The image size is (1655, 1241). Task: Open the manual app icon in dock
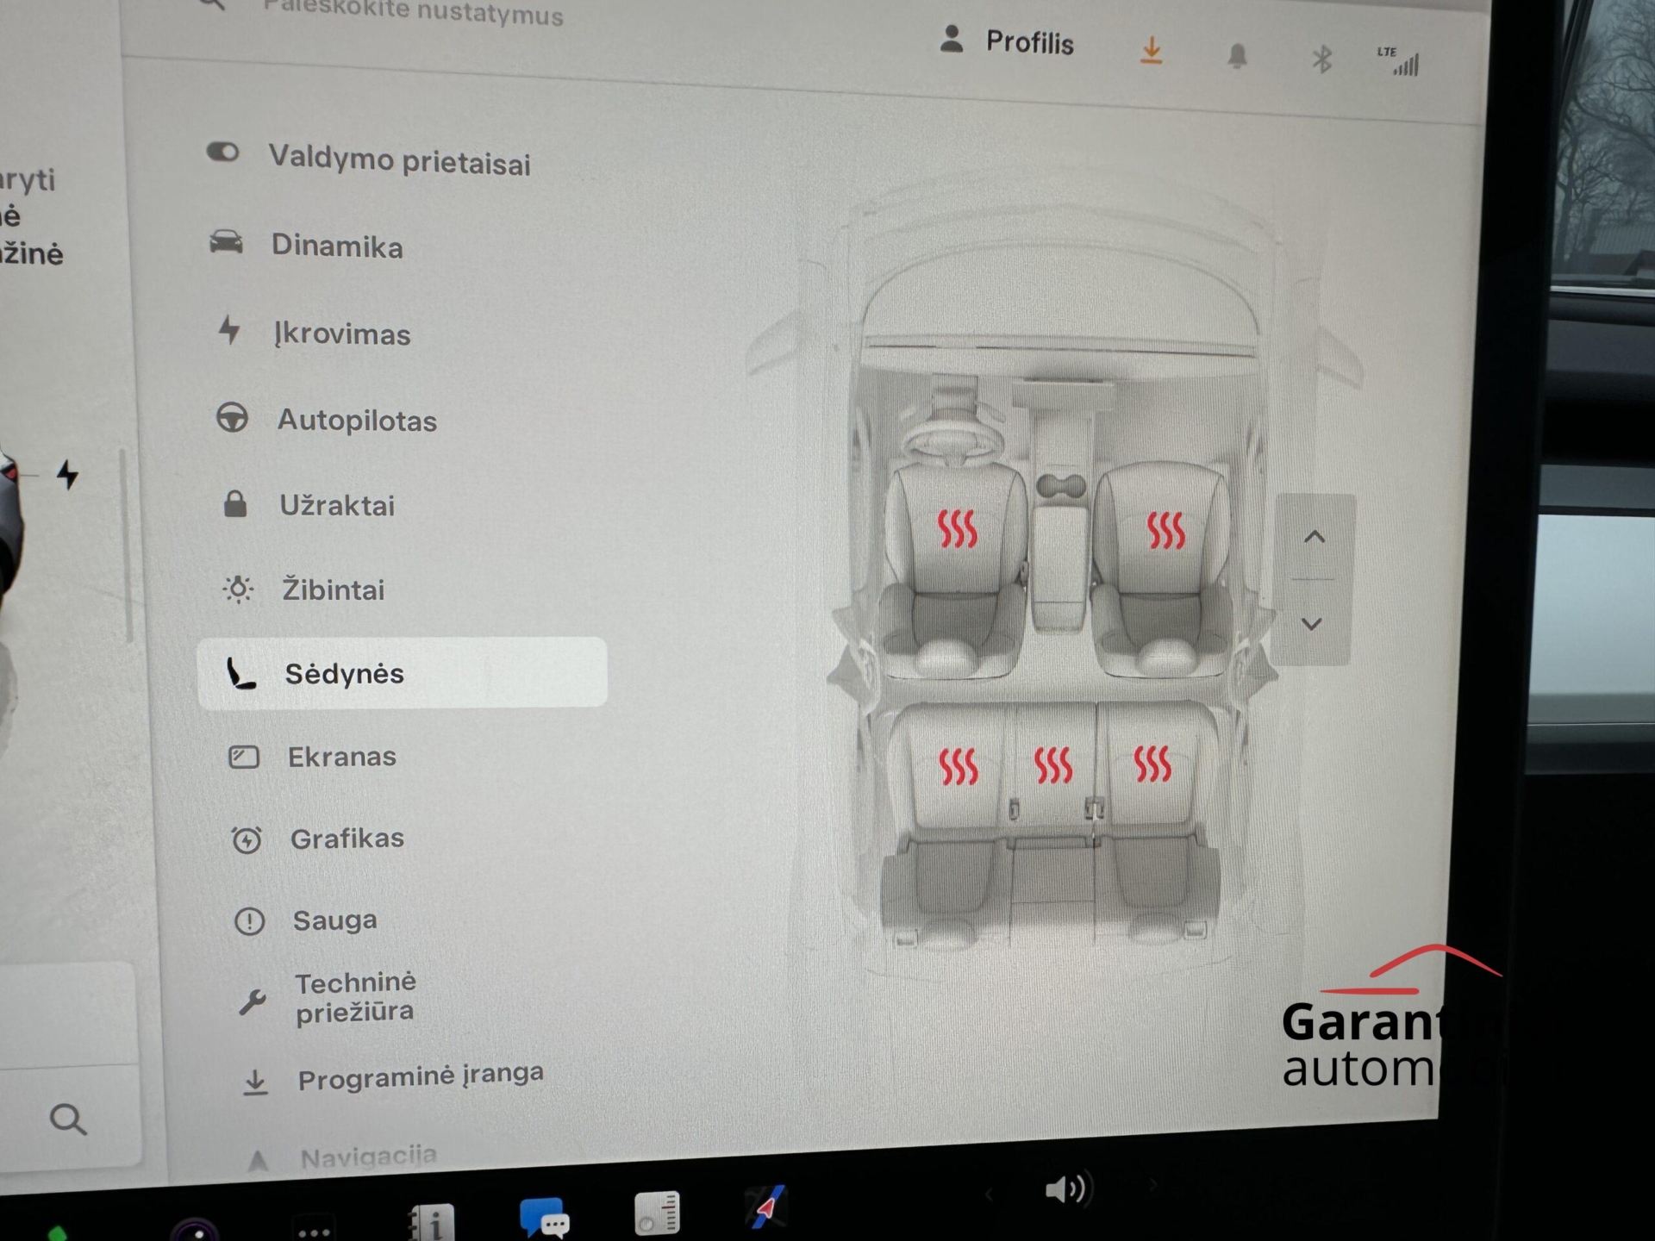431,1221
